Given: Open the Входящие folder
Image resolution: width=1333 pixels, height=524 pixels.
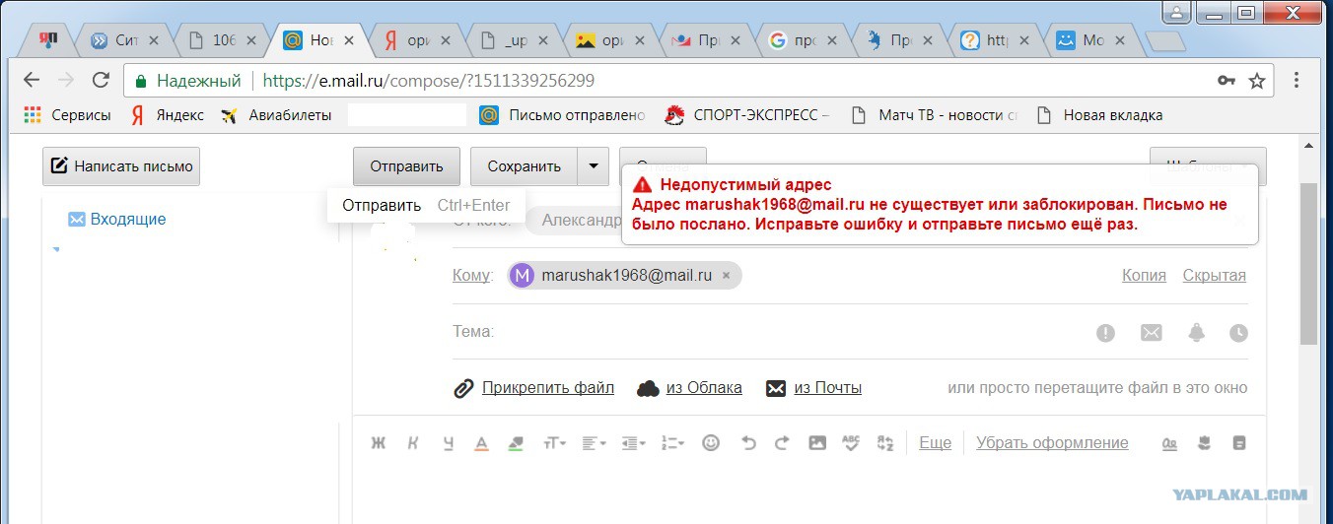Looking at the screenshot, I should (x=127, y=220).
